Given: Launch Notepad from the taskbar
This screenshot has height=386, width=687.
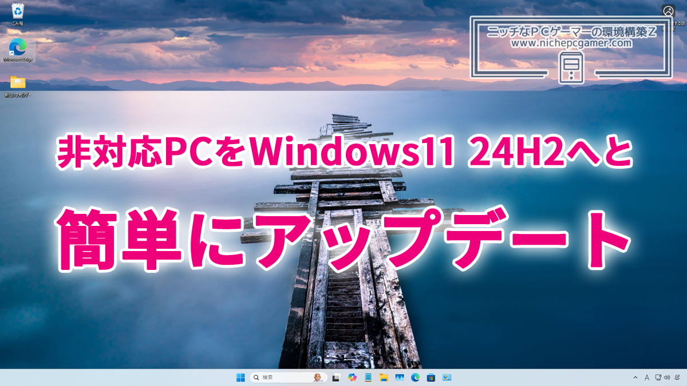Looking at the screenshot, I should 369,377.
